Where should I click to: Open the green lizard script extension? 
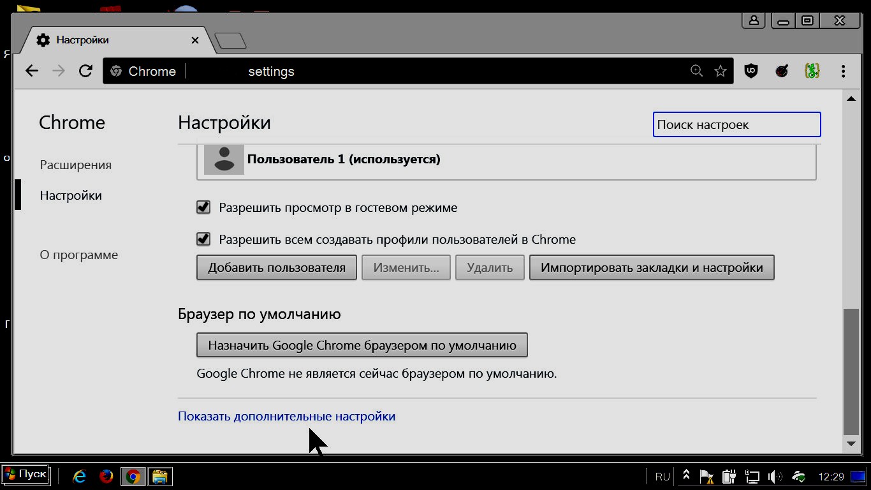point(812,71)
